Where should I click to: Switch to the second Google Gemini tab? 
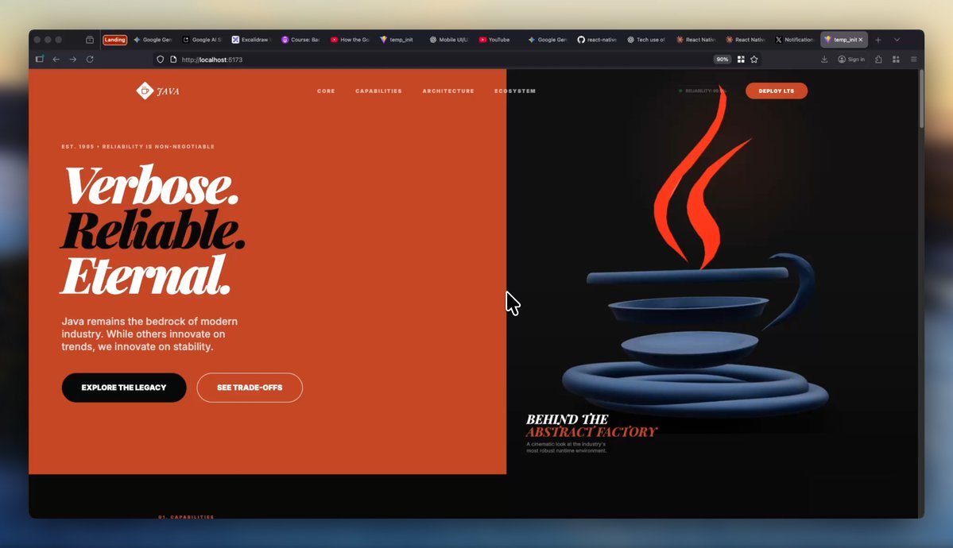tap(548, 40)
